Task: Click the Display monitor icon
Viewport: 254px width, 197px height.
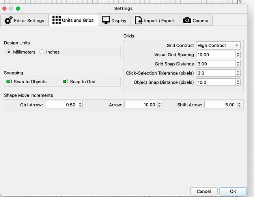Action: click(x=106, y=20)
